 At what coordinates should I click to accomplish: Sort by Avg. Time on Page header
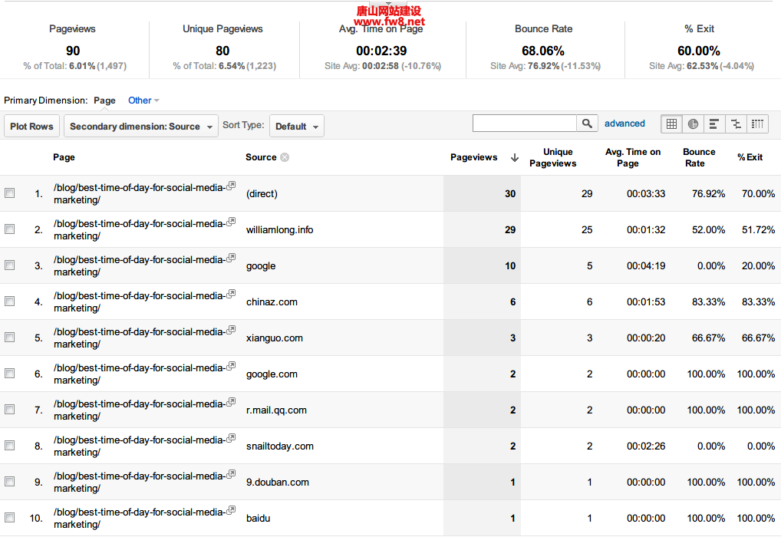(633, 157)
